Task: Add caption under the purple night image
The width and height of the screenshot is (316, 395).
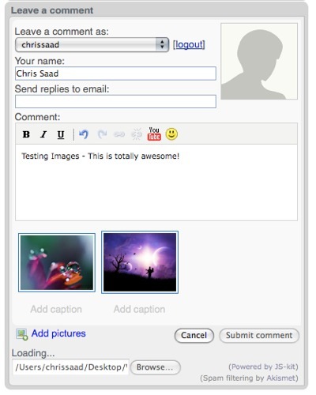Action: pyautogui.click(x=140, y=309)
